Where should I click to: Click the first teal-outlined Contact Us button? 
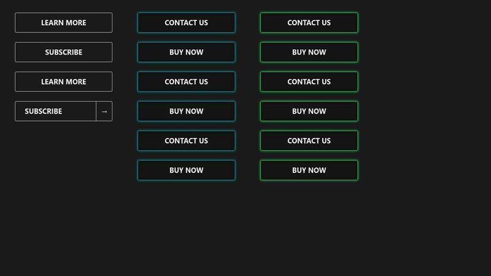point(186,23)
